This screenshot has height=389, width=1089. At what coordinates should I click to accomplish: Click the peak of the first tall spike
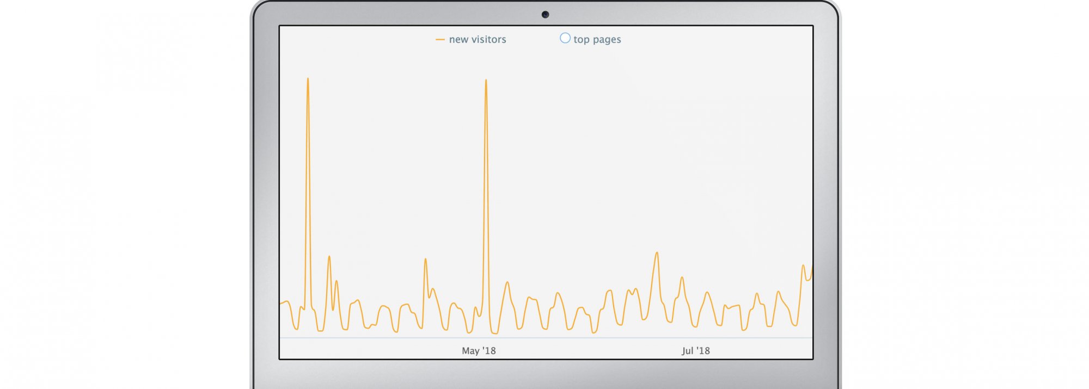308,79
